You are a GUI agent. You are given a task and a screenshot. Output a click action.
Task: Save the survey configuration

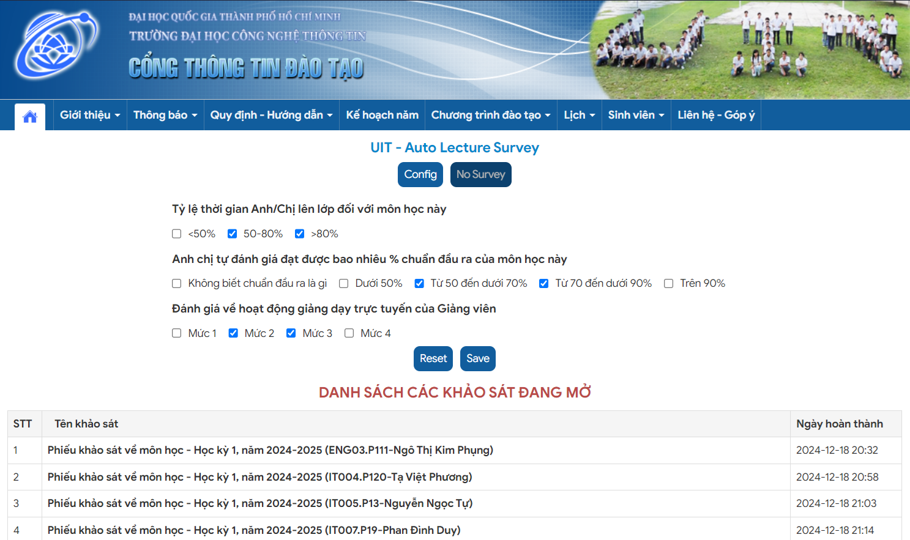478,358
